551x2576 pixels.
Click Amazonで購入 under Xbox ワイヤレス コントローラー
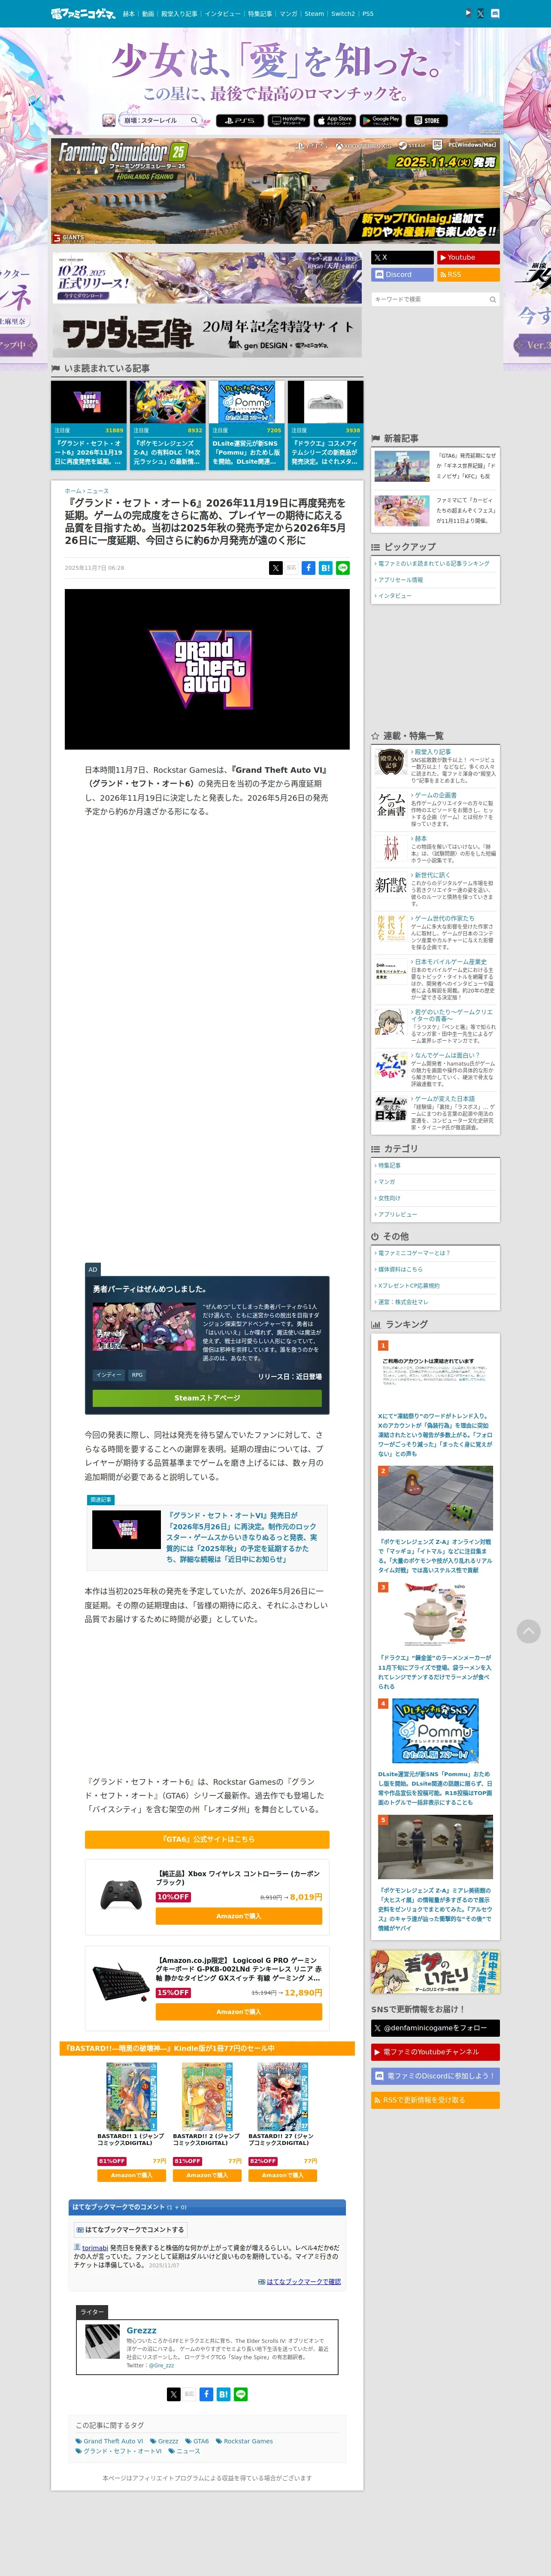[x=238, y=1916]
